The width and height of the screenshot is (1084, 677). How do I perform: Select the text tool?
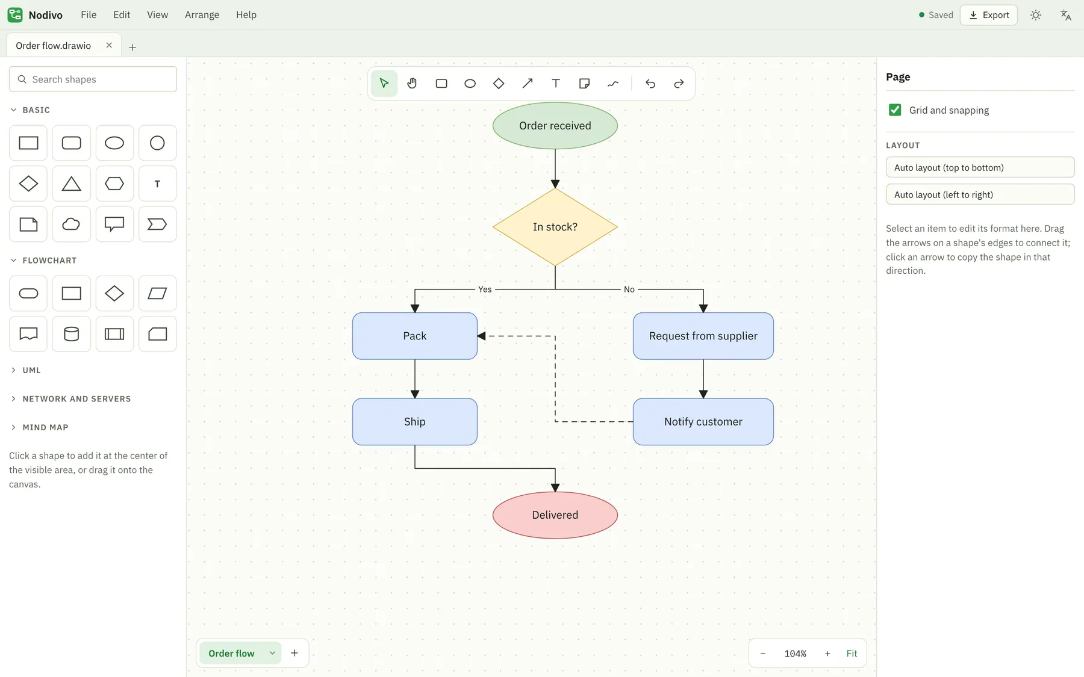(x=556, y=84)
